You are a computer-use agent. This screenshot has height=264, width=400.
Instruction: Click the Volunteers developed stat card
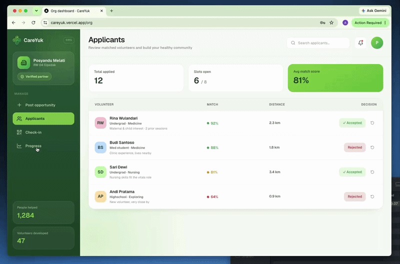[43, 238]
